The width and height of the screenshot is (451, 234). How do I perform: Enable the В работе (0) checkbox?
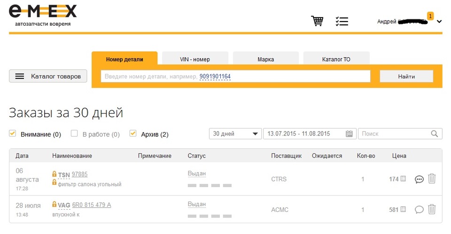coord(74,134)
